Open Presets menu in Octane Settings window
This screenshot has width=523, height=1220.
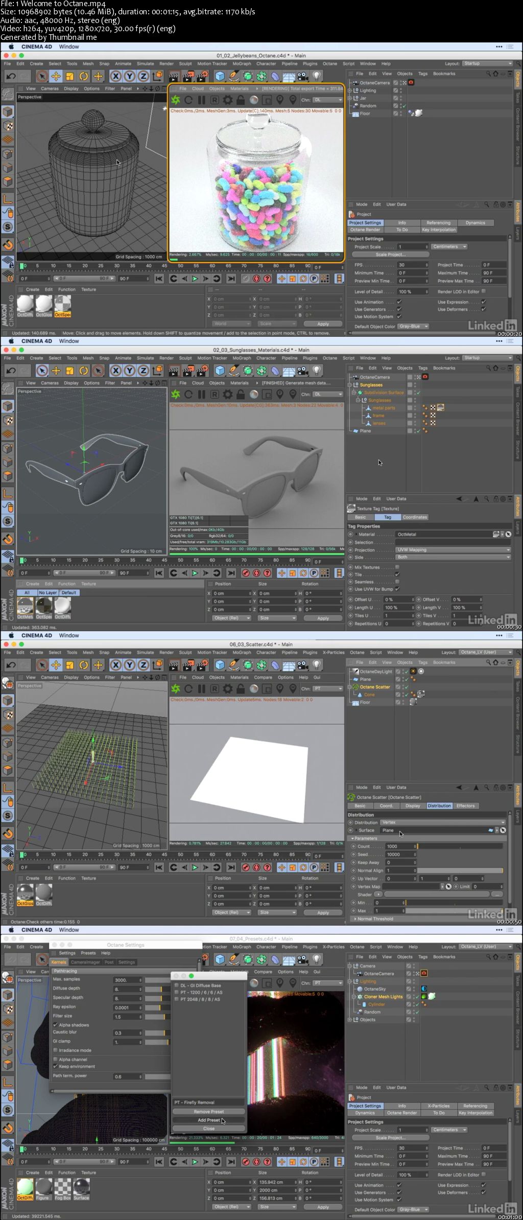[88, 953]
